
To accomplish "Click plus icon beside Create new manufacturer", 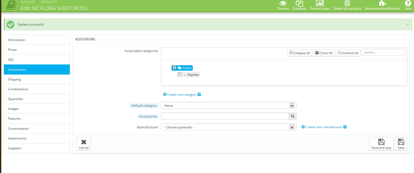I will 303,127.
